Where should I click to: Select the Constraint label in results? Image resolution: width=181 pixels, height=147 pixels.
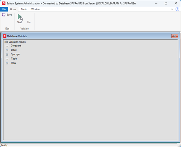click(x=16, y=46)
